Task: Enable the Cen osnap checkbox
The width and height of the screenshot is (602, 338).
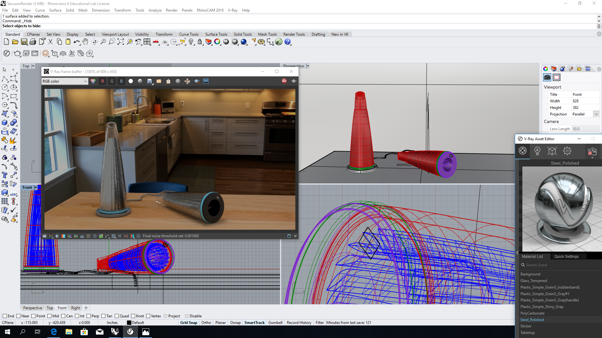Action: click(x=63, y=316)
